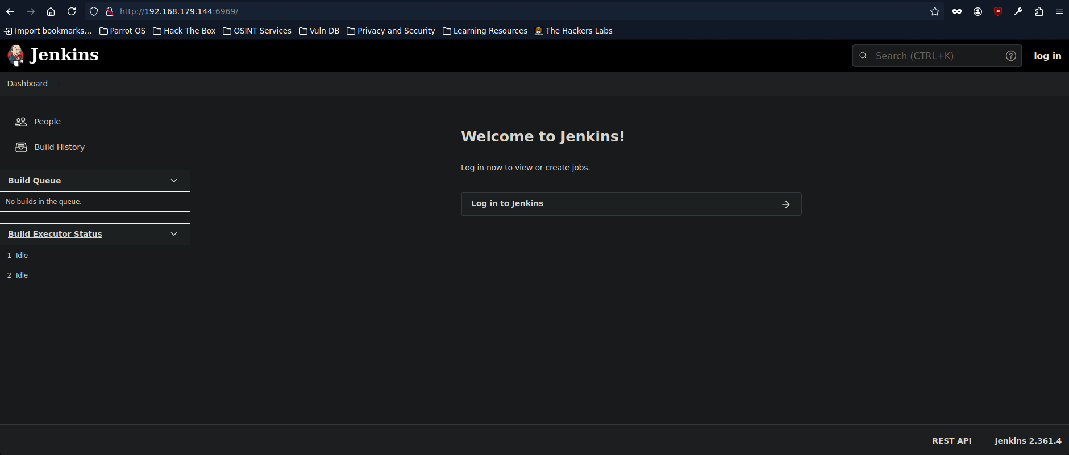Go to browser home page icon
The image size is (1069, 455).
[x=51, y=11]
